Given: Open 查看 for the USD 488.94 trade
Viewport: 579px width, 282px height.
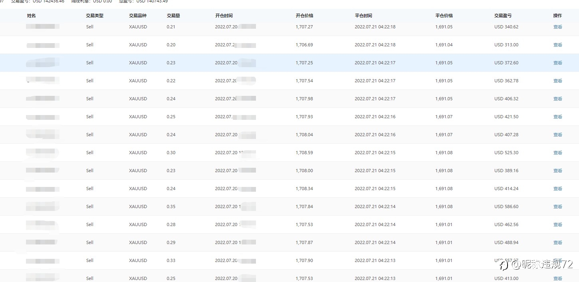Looking at the screenshot, I should [x=557, y=242].
